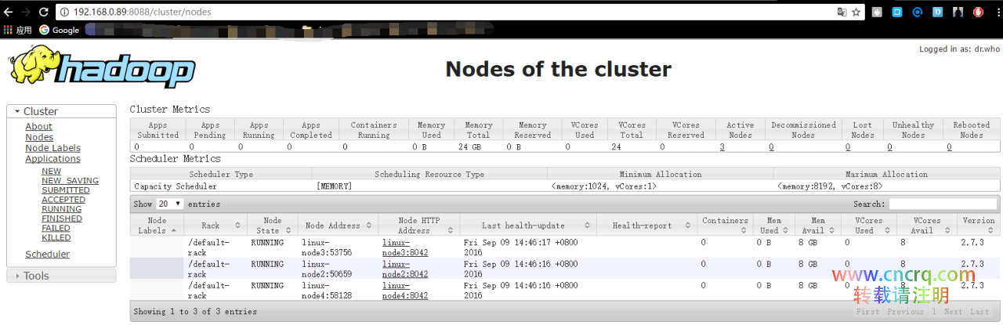1003x325 pixels.
Task: Click the blue D extension icon
Action: pyautogui.click(x=937, y=12)
